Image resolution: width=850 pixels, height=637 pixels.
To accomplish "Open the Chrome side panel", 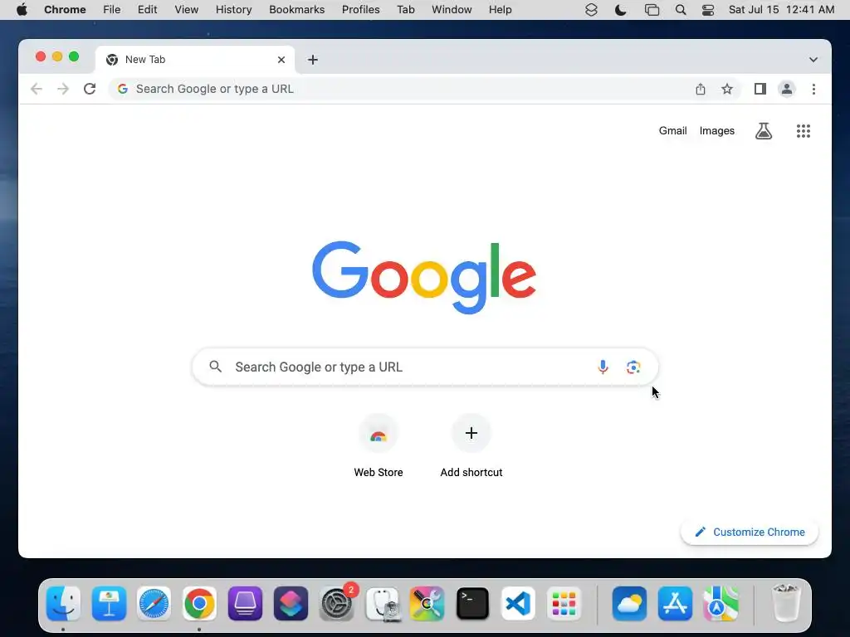I will point(760,89).
